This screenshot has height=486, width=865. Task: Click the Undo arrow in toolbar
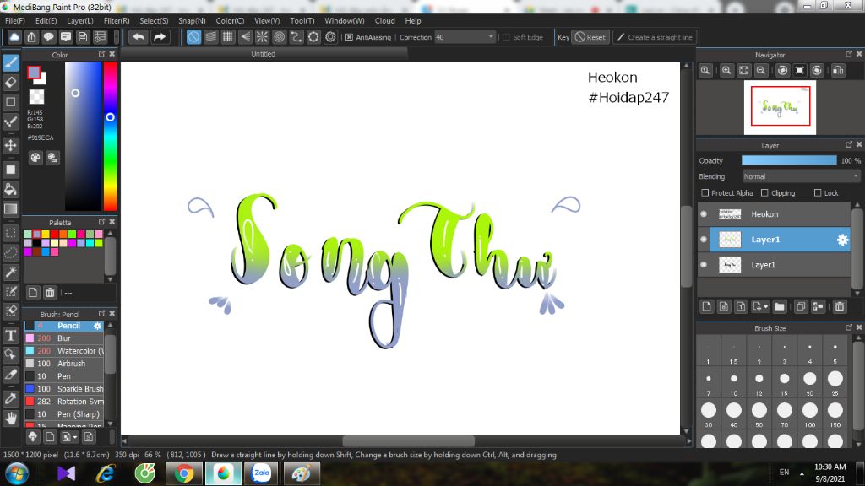point(139,37)
